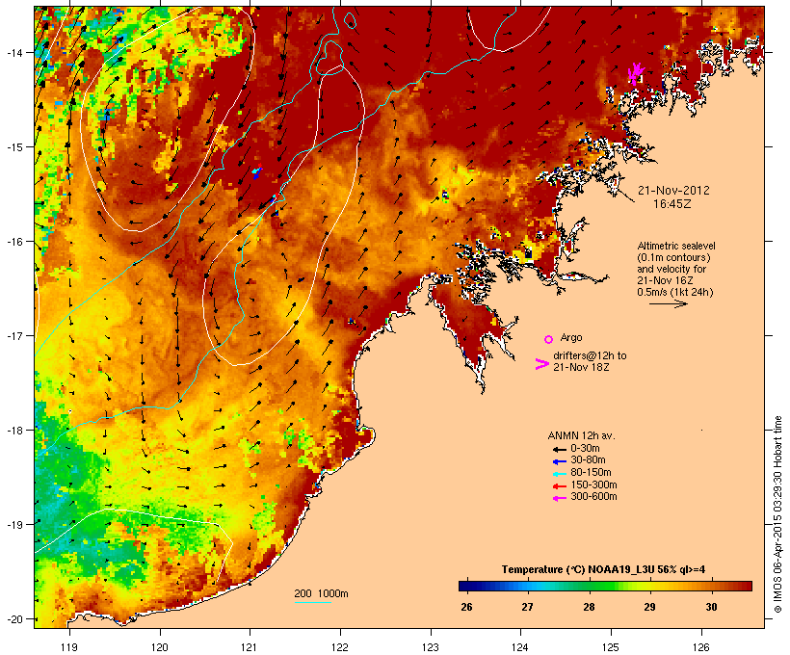Click the 123 longitude axis label
Screen dimensions: 790x655
431,647
